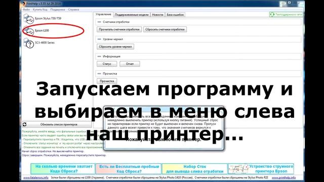Click log line Начат сброс отработки
324x182 pixels.
point(53,151)
